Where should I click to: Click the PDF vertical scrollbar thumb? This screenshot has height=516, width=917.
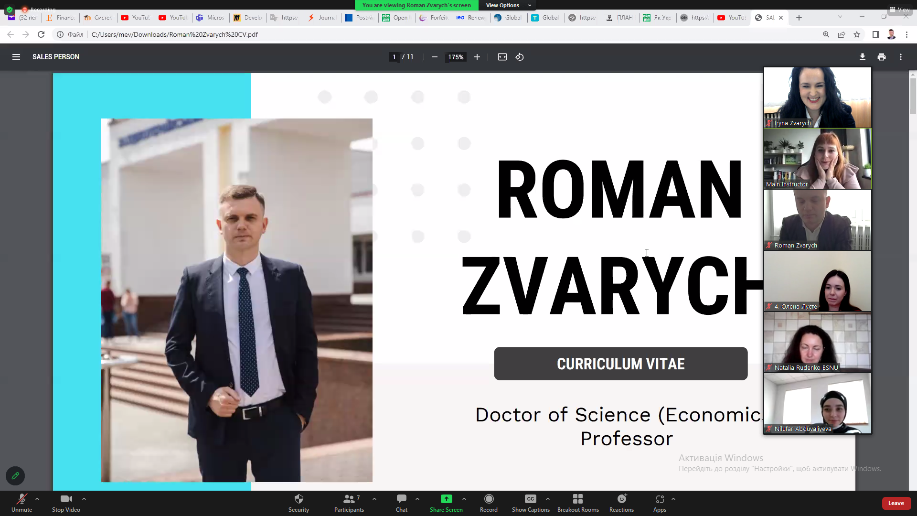pyautogui.click(x=913, y=96)
